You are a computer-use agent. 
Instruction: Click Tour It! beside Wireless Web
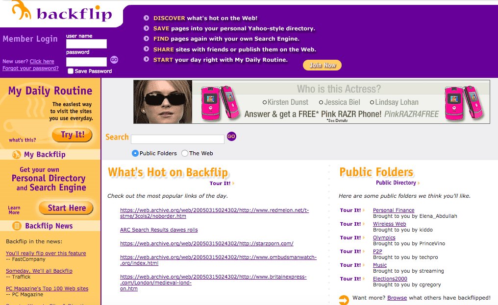click(350, 224)
